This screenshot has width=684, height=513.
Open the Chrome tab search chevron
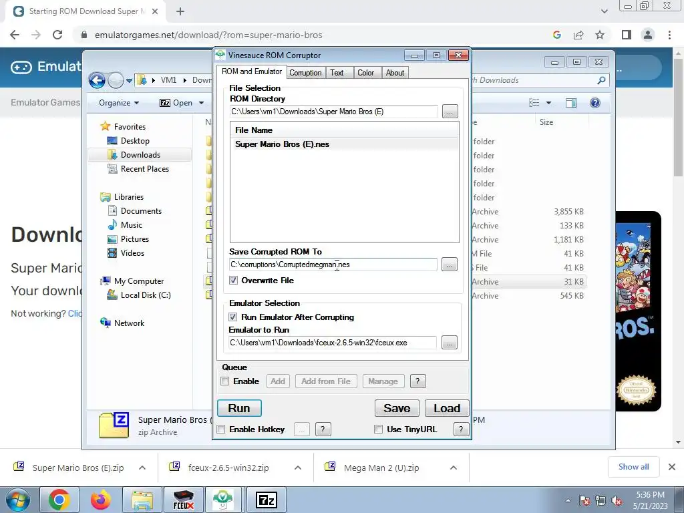click(604, 11)
